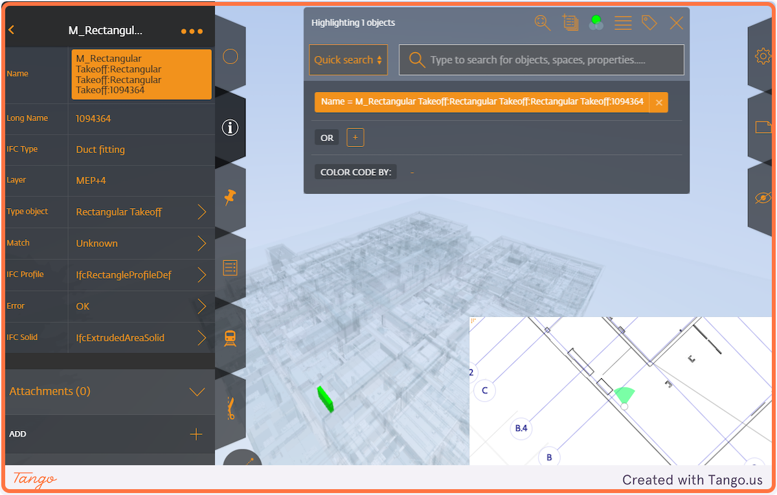Select the green highlighted duct fitting in the model
Image resolution: width=777 pixels, height=495 pixels.
click(x=325, y=399)
